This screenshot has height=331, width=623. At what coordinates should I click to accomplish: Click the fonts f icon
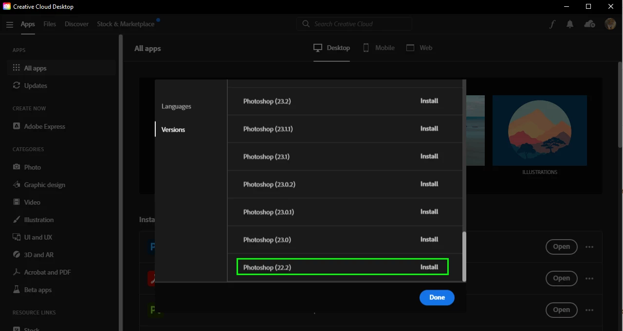click(552, 24)
